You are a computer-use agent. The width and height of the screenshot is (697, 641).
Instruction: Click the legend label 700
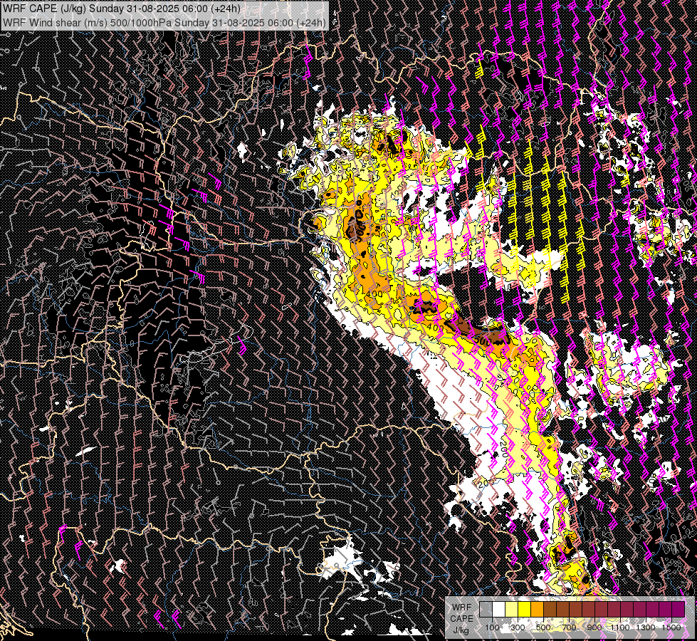569,627
